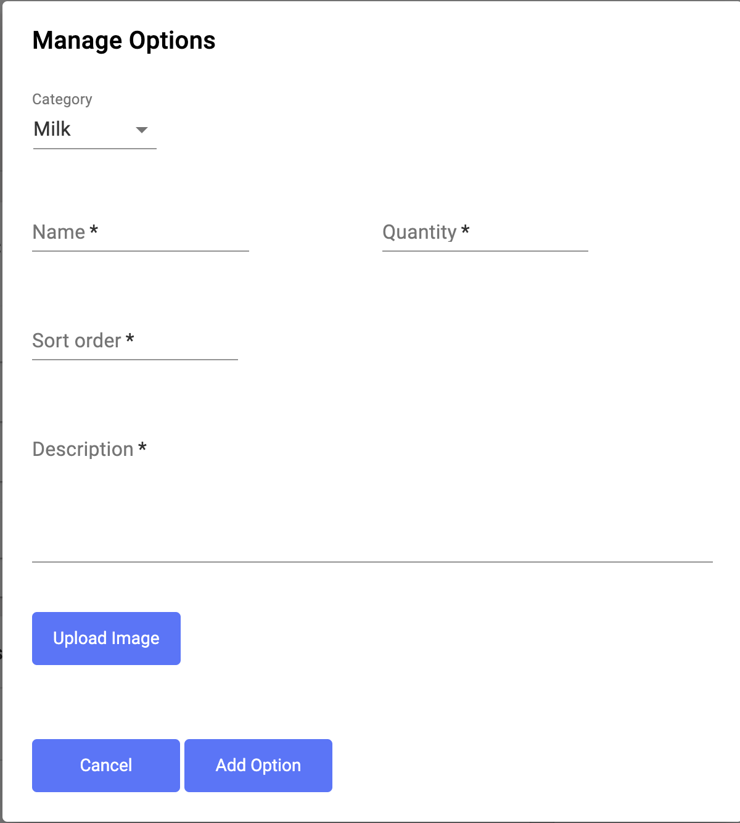Click the Sort order label text
This screenshot has width=740, height=823.
coord(76,341)
